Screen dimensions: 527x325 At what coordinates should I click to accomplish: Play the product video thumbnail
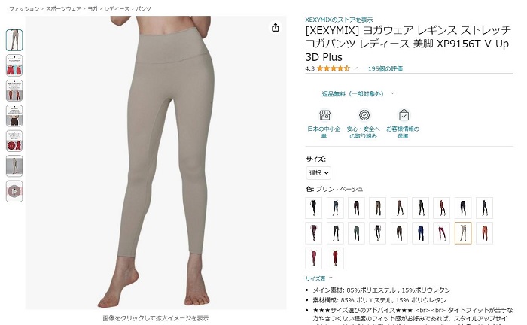tap(14, 191)
